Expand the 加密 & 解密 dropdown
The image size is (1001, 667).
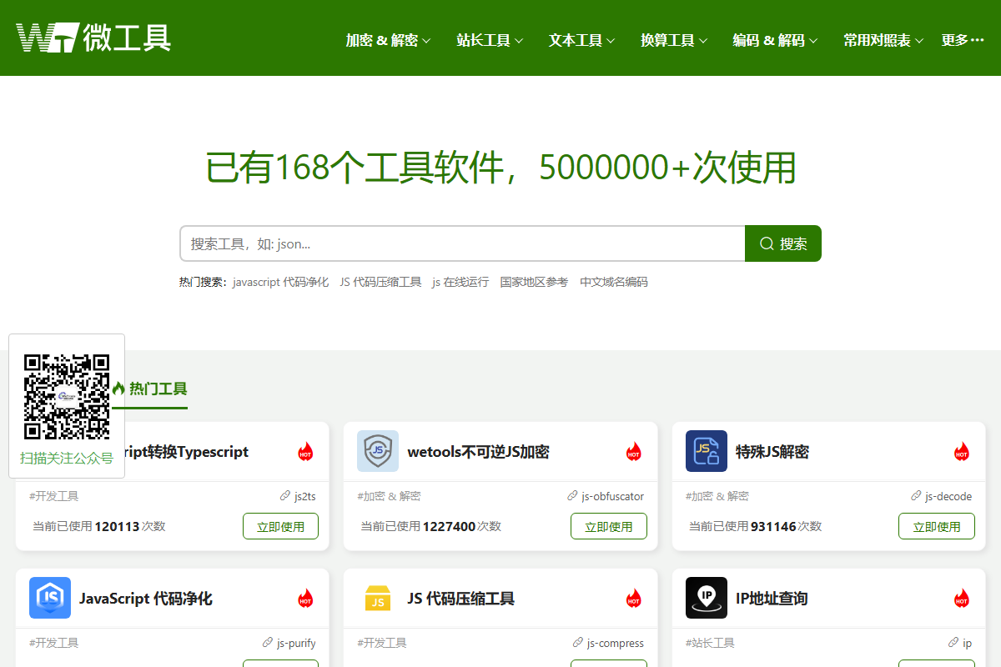[386, 39]
